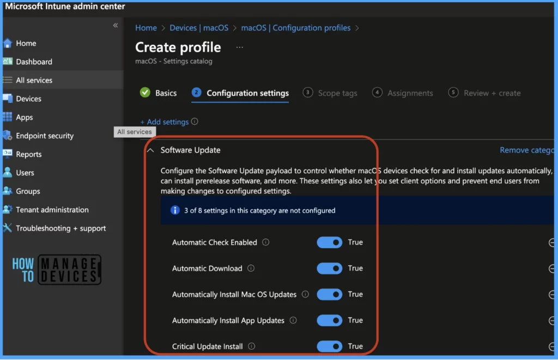
Task: Open the Scope tags step
Action: (x=330, y=93)
